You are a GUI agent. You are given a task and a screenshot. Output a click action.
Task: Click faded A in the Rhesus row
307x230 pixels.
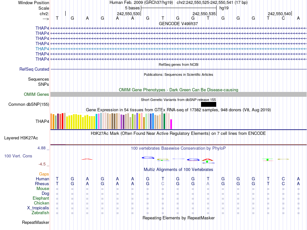pos(208,184)
